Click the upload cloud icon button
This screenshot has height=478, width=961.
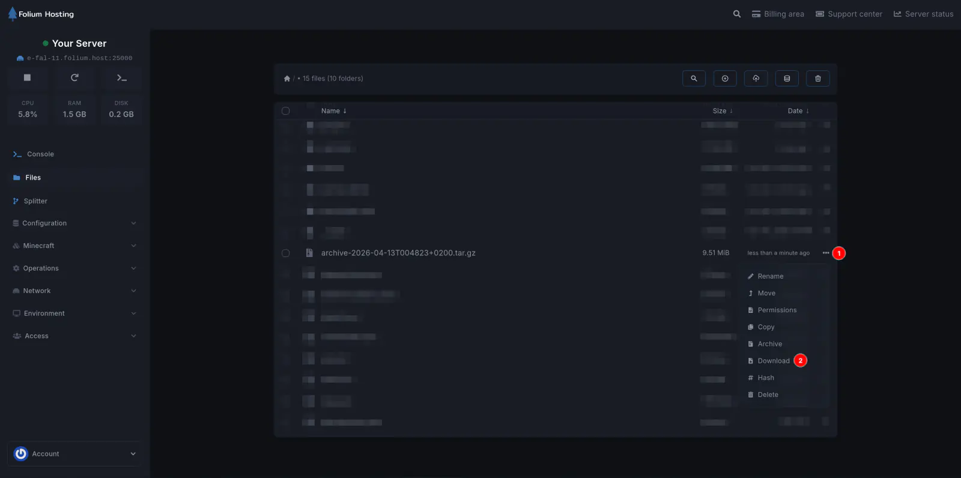click(756, 79)
